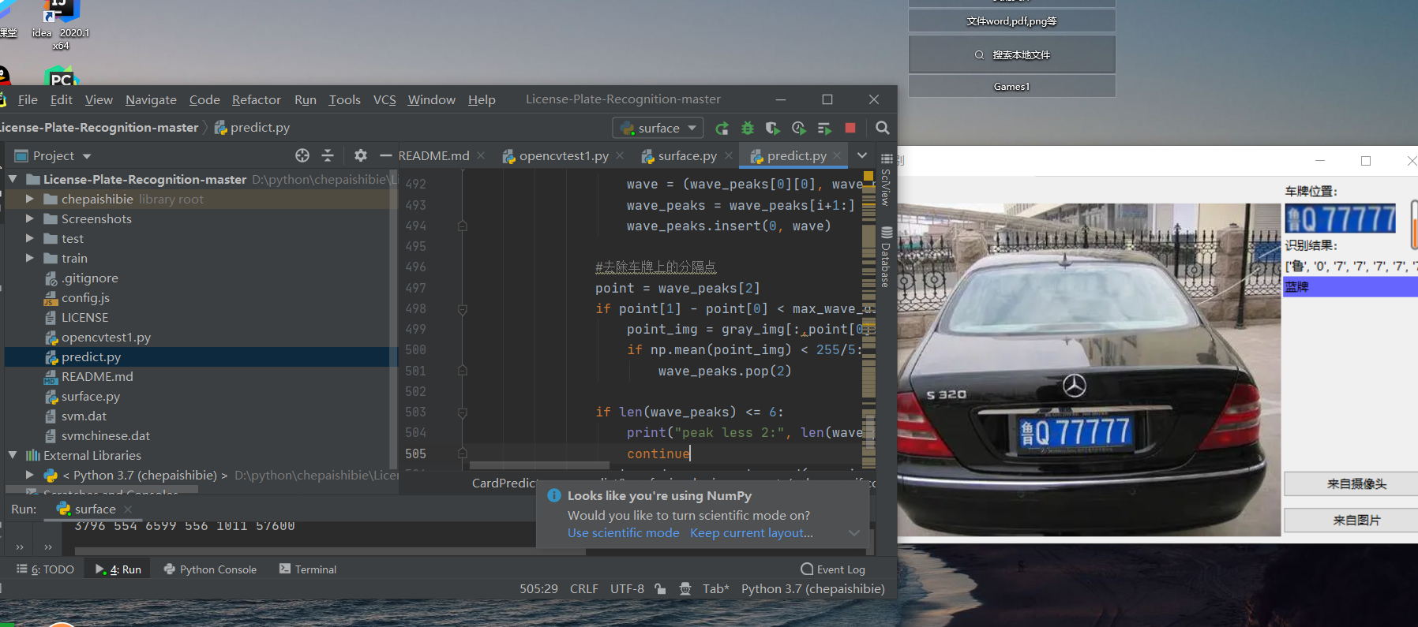The width and height of the screenshot is (1418, 627).
Task: Click the Rerun 'surface' icon
Action: (722, 129)
